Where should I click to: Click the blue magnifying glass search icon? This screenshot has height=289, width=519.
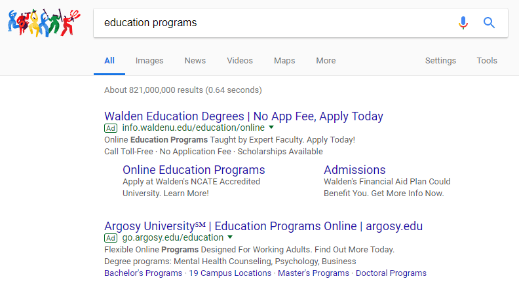point(489,23)
